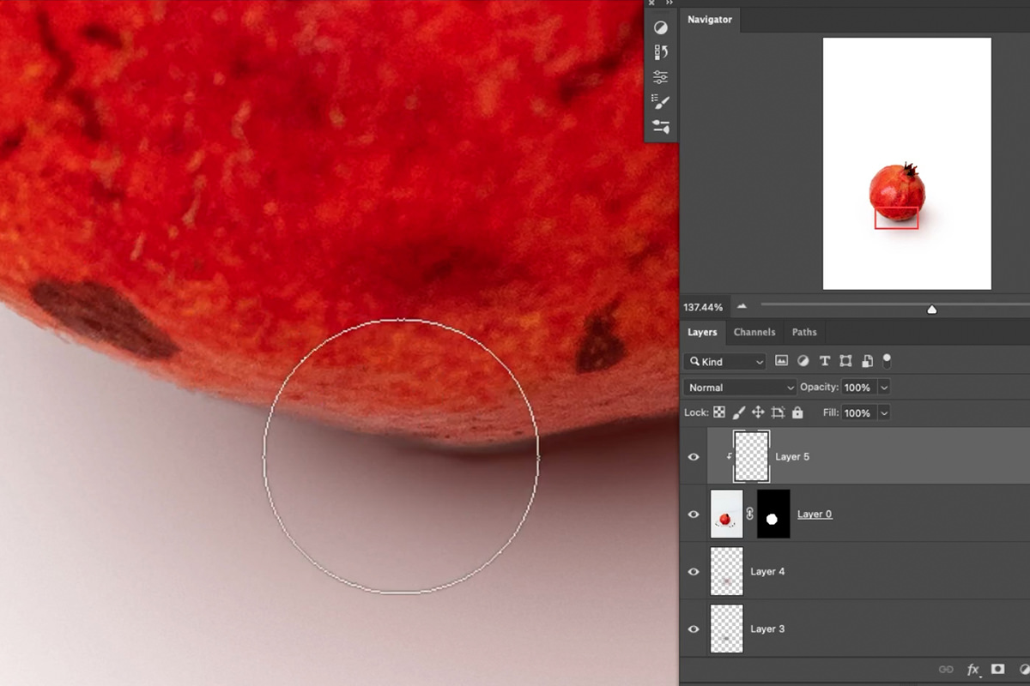This screenshot has height=686, width=1030.
Task: Select the Properties panel sliders icon
Action: point(659,76)
